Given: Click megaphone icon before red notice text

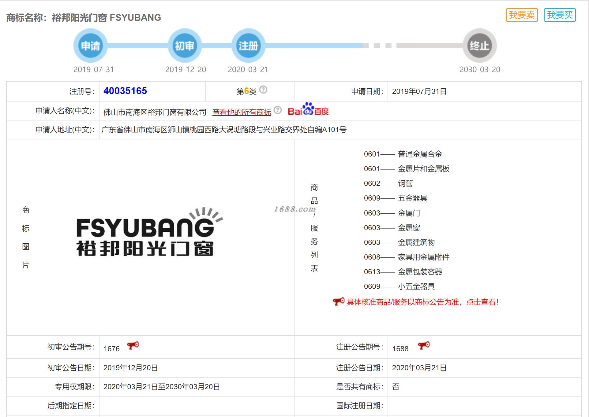Looking at the screenshot, I should pyautogui.click(x=338, y=301).
